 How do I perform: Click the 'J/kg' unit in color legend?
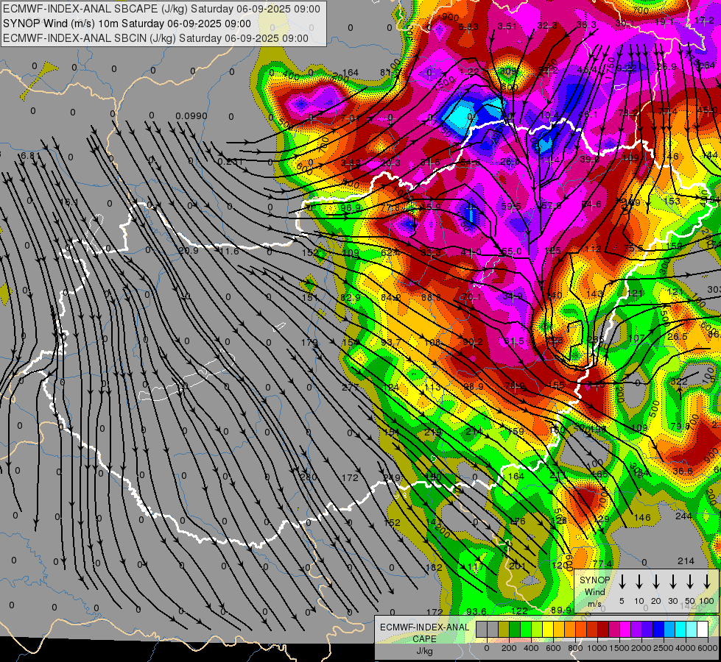[424, 651]
